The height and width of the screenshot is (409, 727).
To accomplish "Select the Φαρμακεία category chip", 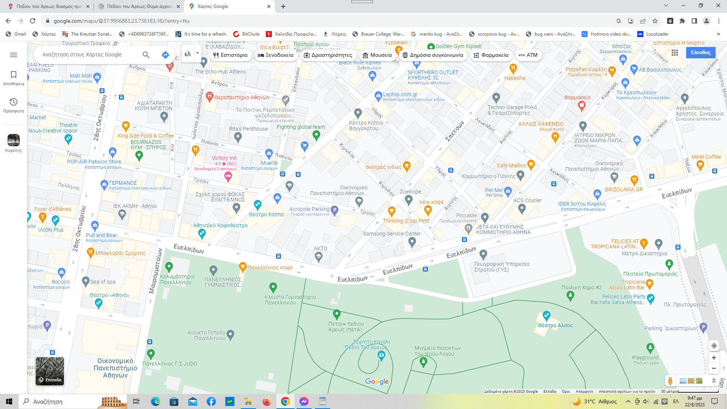I will 491,55.
